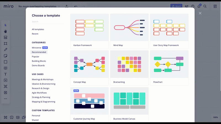Open Meetings & Workshops use case
Image resolution: width=221 pixels, height=124 pixels.
point(43,79)
